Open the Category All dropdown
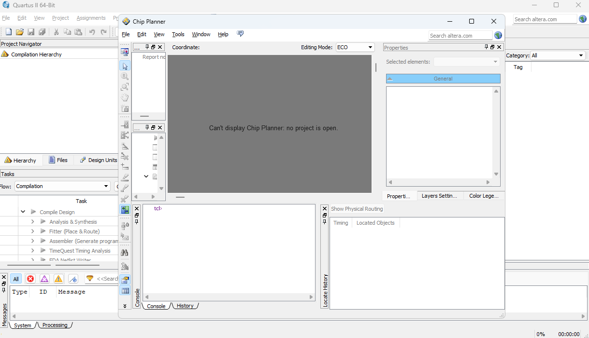Image resolution: width=589 pixels, height=338 pixels. 558,55
